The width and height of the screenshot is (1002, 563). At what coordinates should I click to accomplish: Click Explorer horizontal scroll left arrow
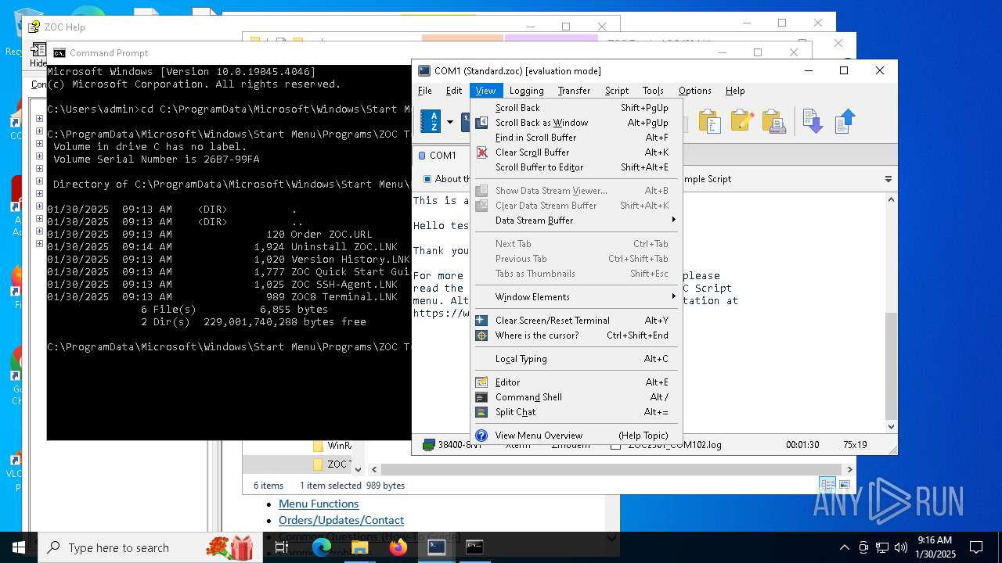pyautogui.click(x=375, y=469)
